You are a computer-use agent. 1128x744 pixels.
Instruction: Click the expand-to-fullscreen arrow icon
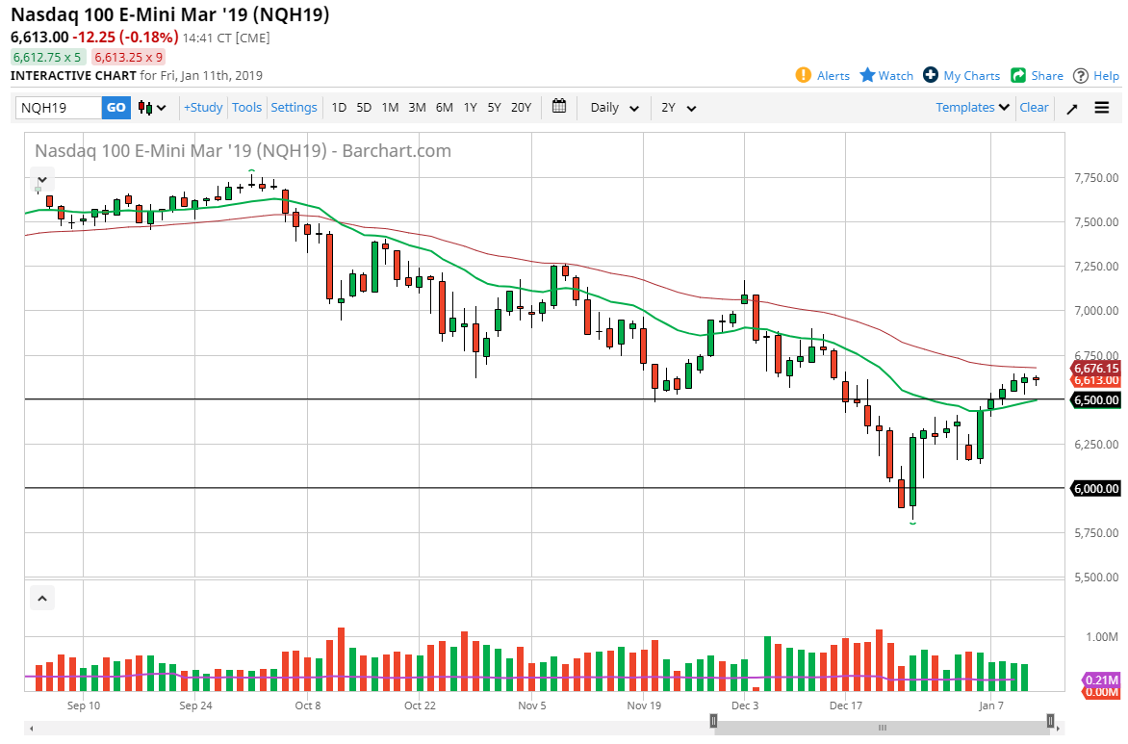pyautogui.click(x=1071, y=108)
